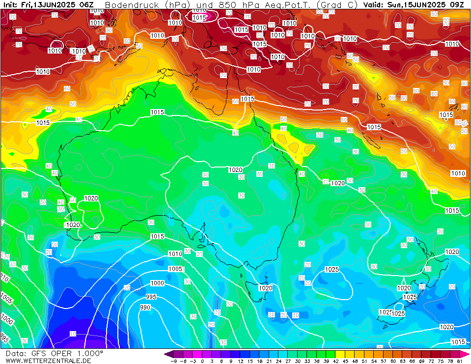Click the purple legend swatch between -9 and -6
This screenshot has height=364, width=471.
pyautogui.click(x=178, y=354)
